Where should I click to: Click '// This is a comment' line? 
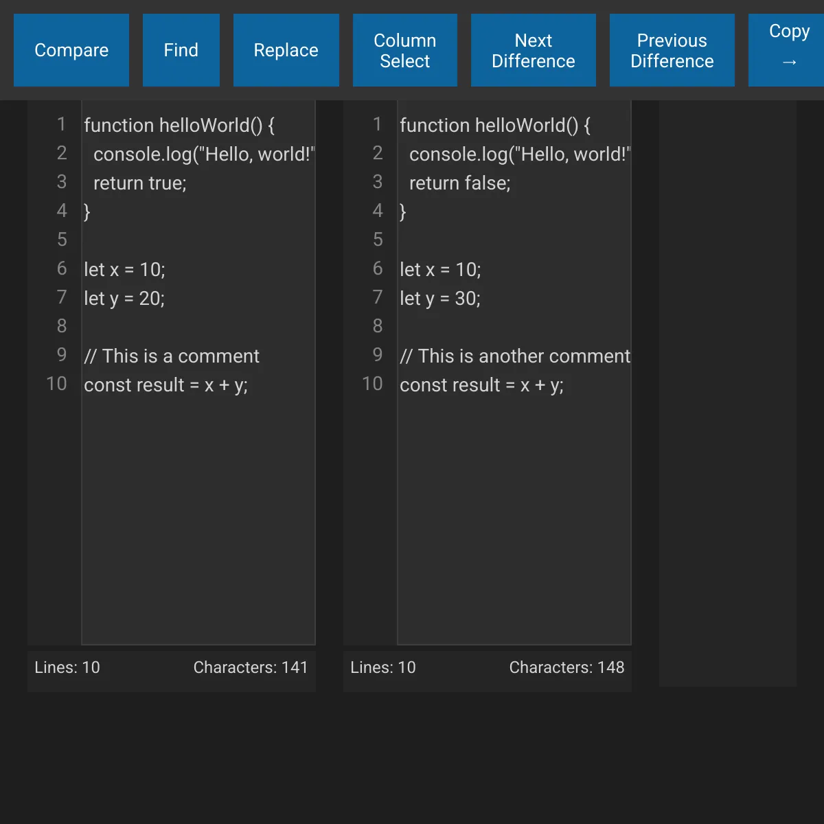pos(172,356)
